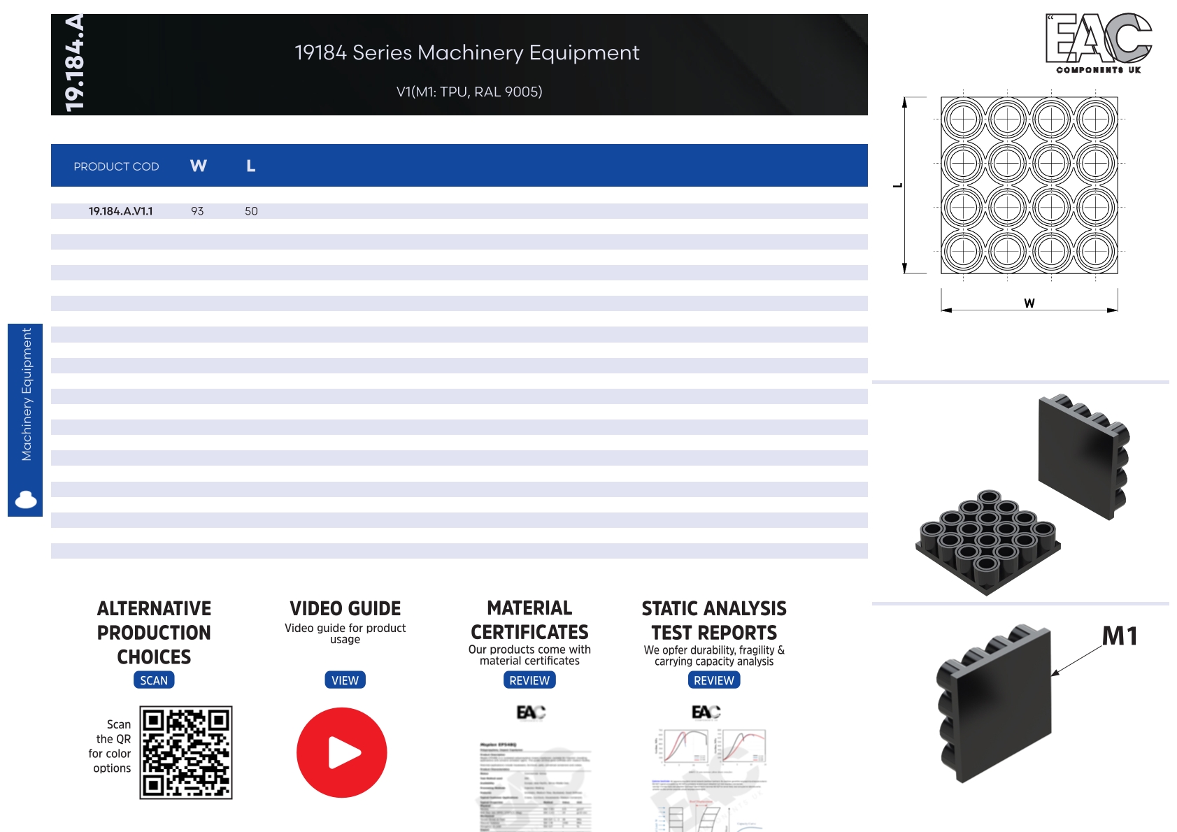Click the M1 material callout label
Image resolution: width=1177 pixels, height=832 pixels.
click(1120, 636)
